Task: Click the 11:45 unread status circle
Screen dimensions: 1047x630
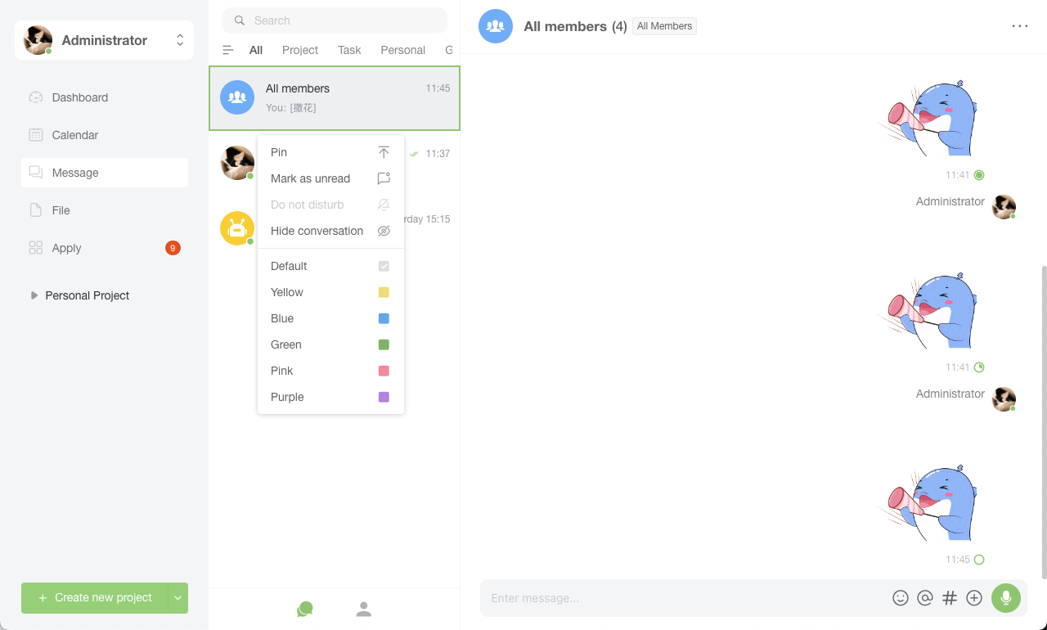Action: [x=979, y=560]
